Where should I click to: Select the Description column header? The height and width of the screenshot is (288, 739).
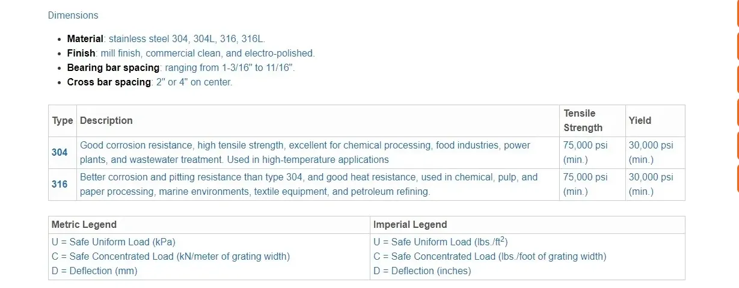pos(106,121)
